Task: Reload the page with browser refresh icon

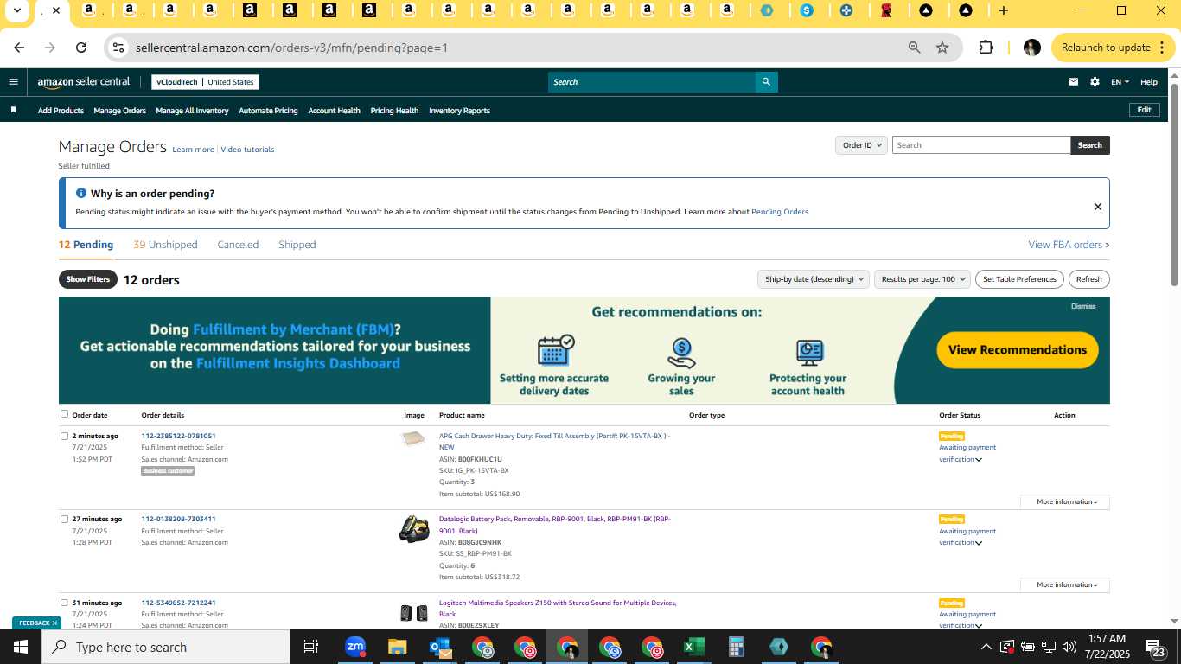Action: tap(81, 48)
